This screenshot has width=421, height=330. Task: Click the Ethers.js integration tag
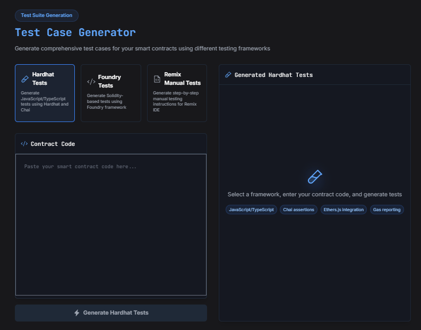pyautogui.click(x=343, y=210)
